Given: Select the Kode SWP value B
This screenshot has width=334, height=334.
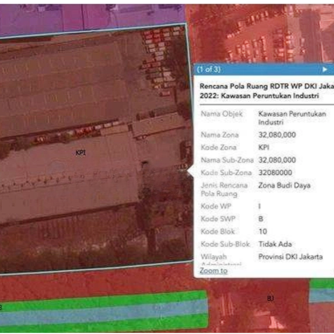Looking at the screenshot, I should [261, 219].
